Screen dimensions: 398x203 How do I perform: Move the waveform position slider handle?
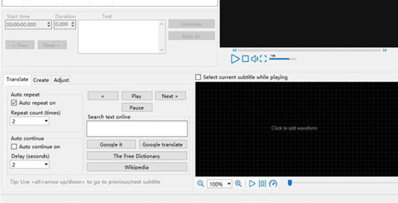click(x=289, y=183)
